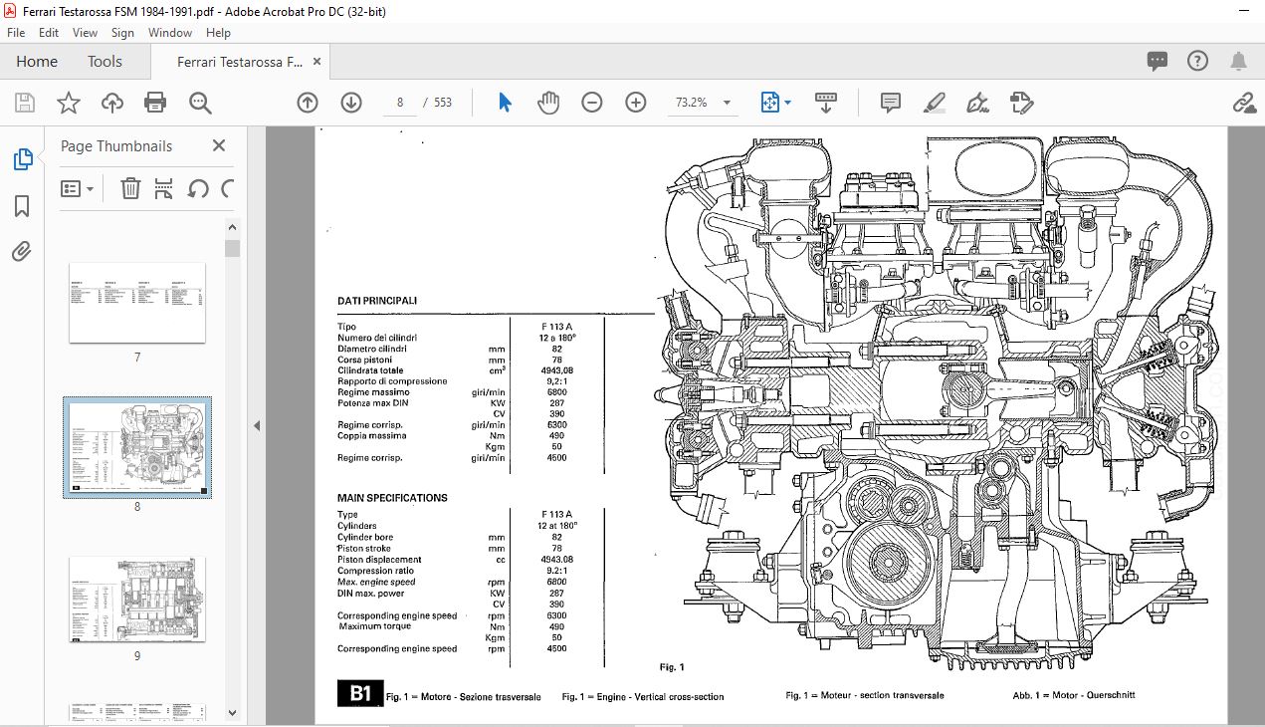Click the thumbnail panel scroll-up arrow
This screenshot has width=1265, height=727.
coord(233,225)
